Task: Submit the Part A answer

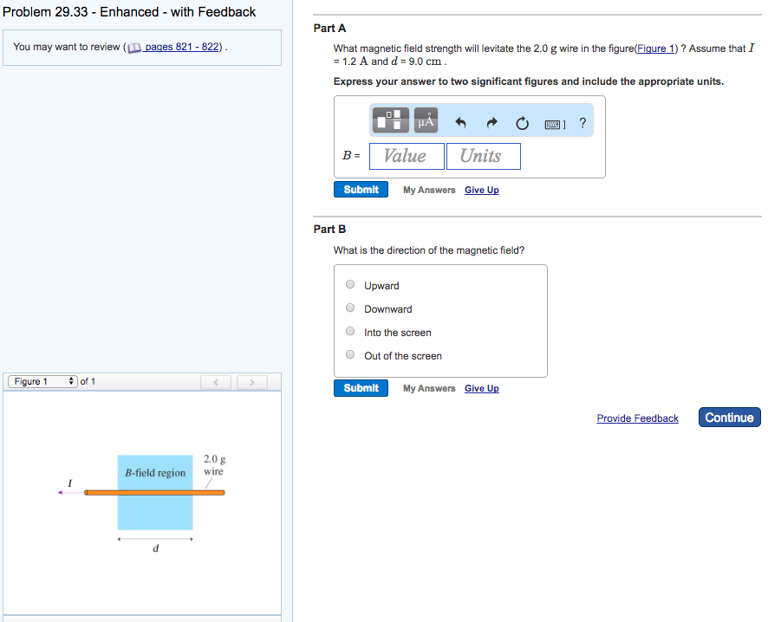Action: click(361, 189)
